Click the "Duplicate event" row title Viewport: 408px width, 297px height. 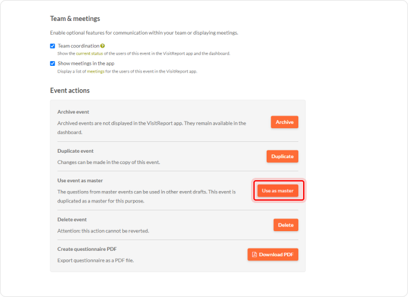[75, 151]
